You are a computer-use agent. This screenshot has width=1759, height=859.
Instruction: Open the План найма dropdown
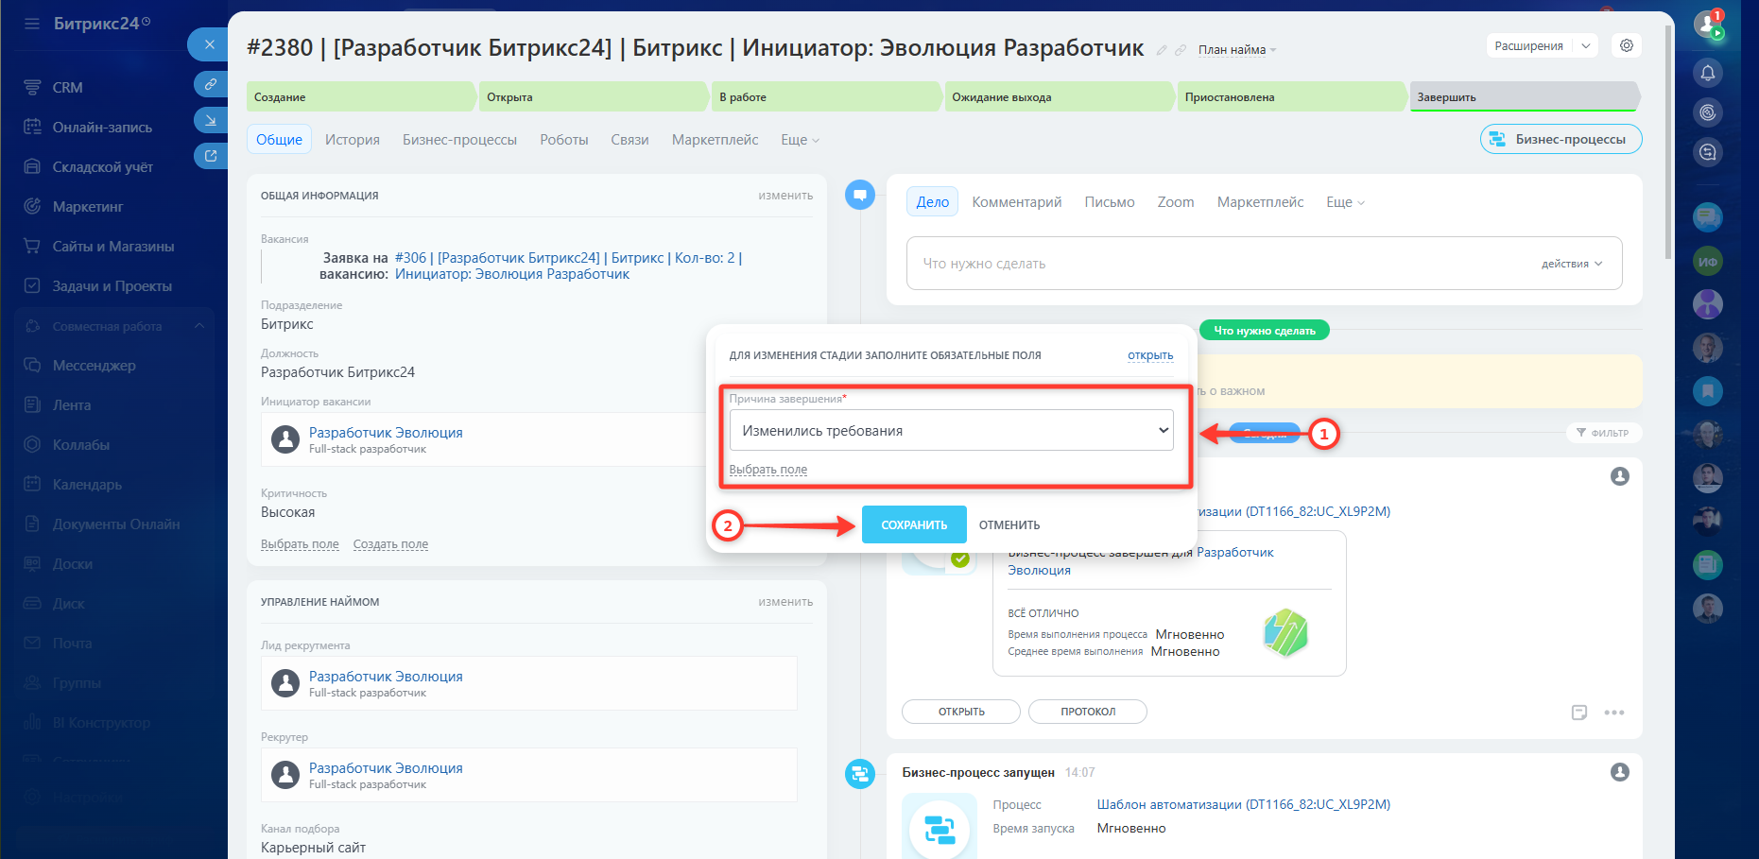pos(1237,50)
